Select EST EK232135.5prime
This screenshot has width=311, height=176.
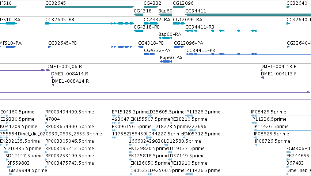pyautogui.click(x=20, y=141)
